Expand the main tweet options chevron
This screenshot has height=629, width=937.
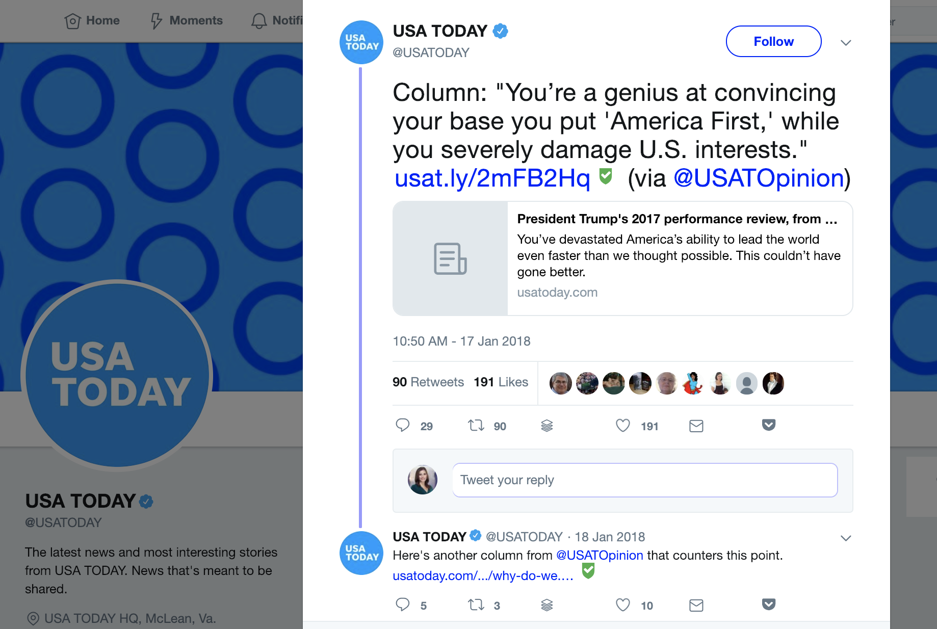pyautogui.click(x=846, y=42)
